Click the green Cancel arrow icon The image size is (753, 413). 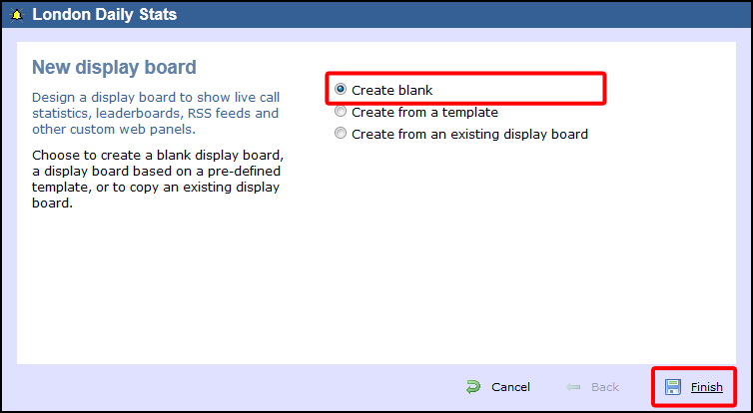(473, 387)
